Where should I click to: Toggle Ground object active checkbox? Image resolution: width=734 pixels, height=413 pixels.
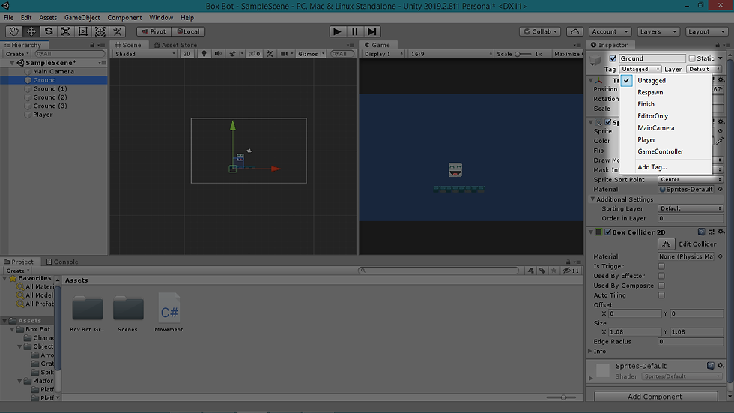[x=613, y=58]
